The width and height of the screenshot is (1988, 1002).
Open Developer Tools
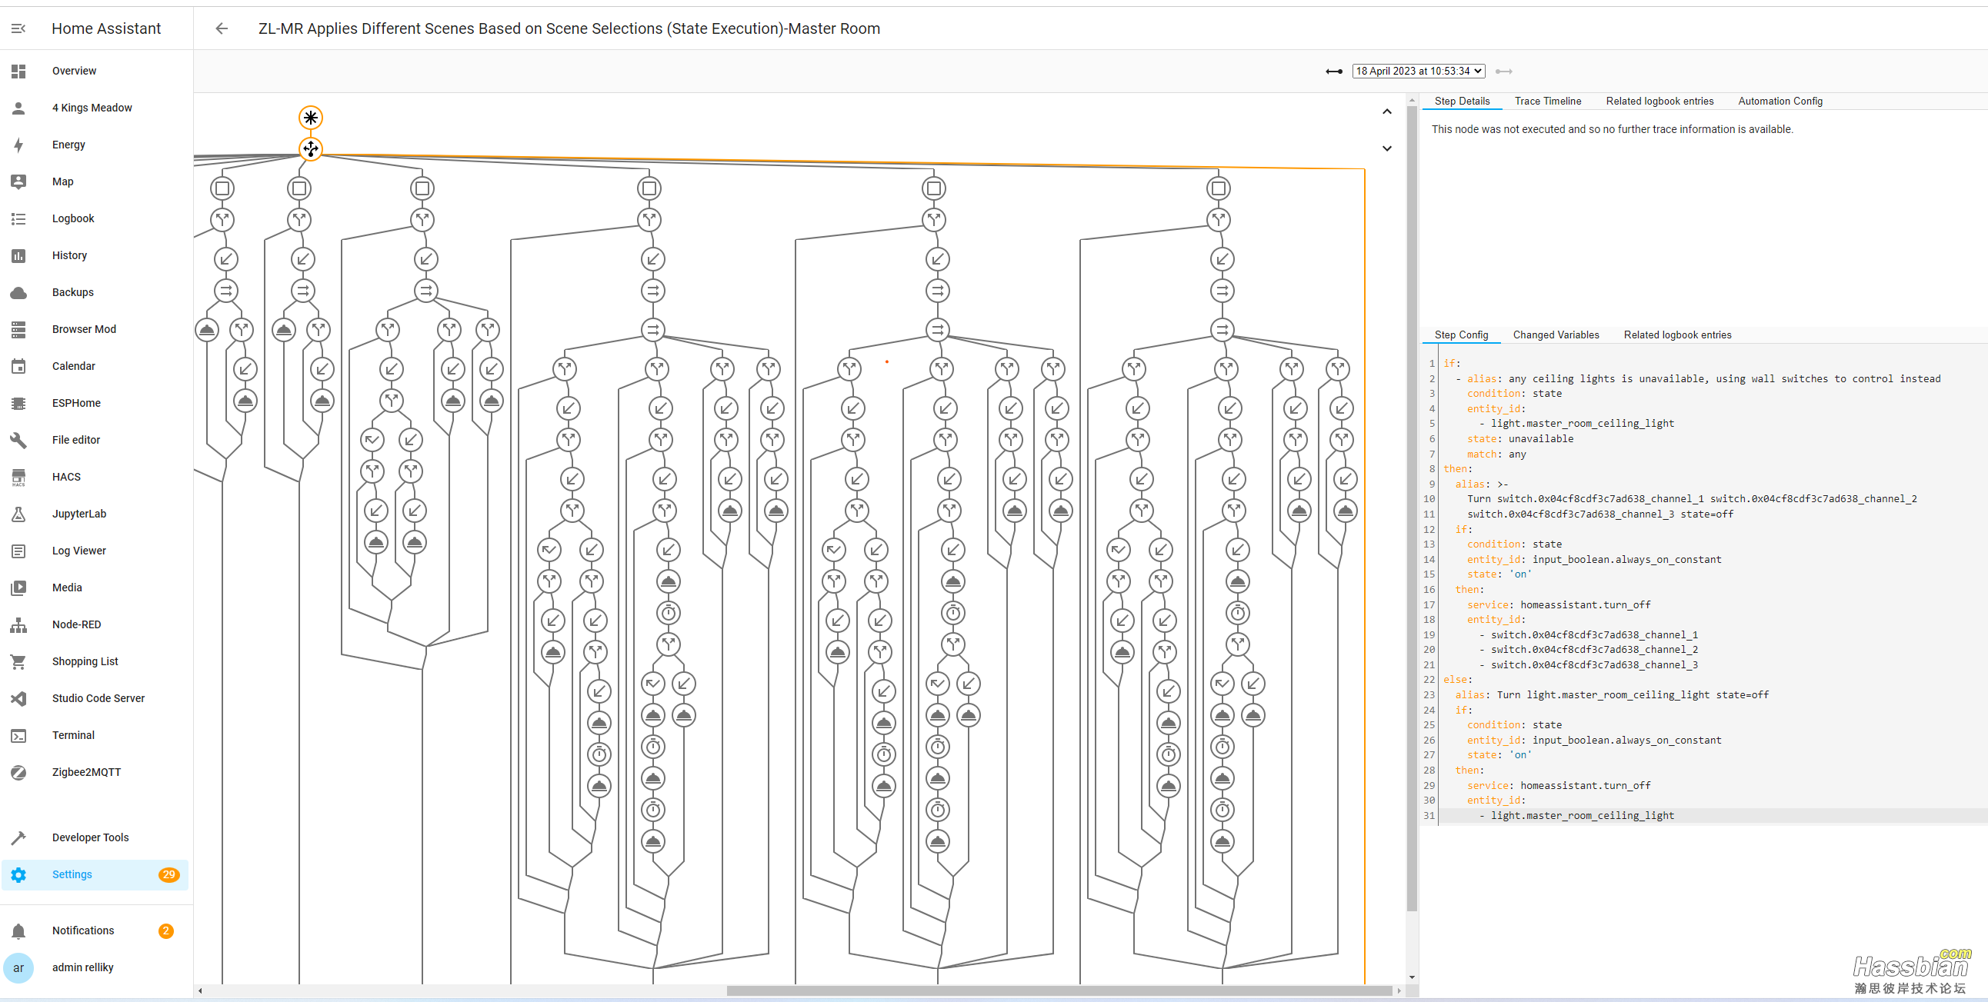95,837
